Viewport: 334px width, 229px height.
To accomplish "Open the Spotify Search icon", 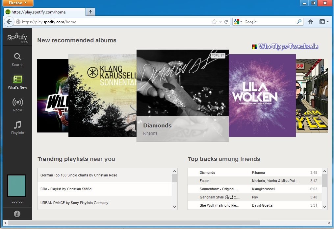I will (17, 57).
